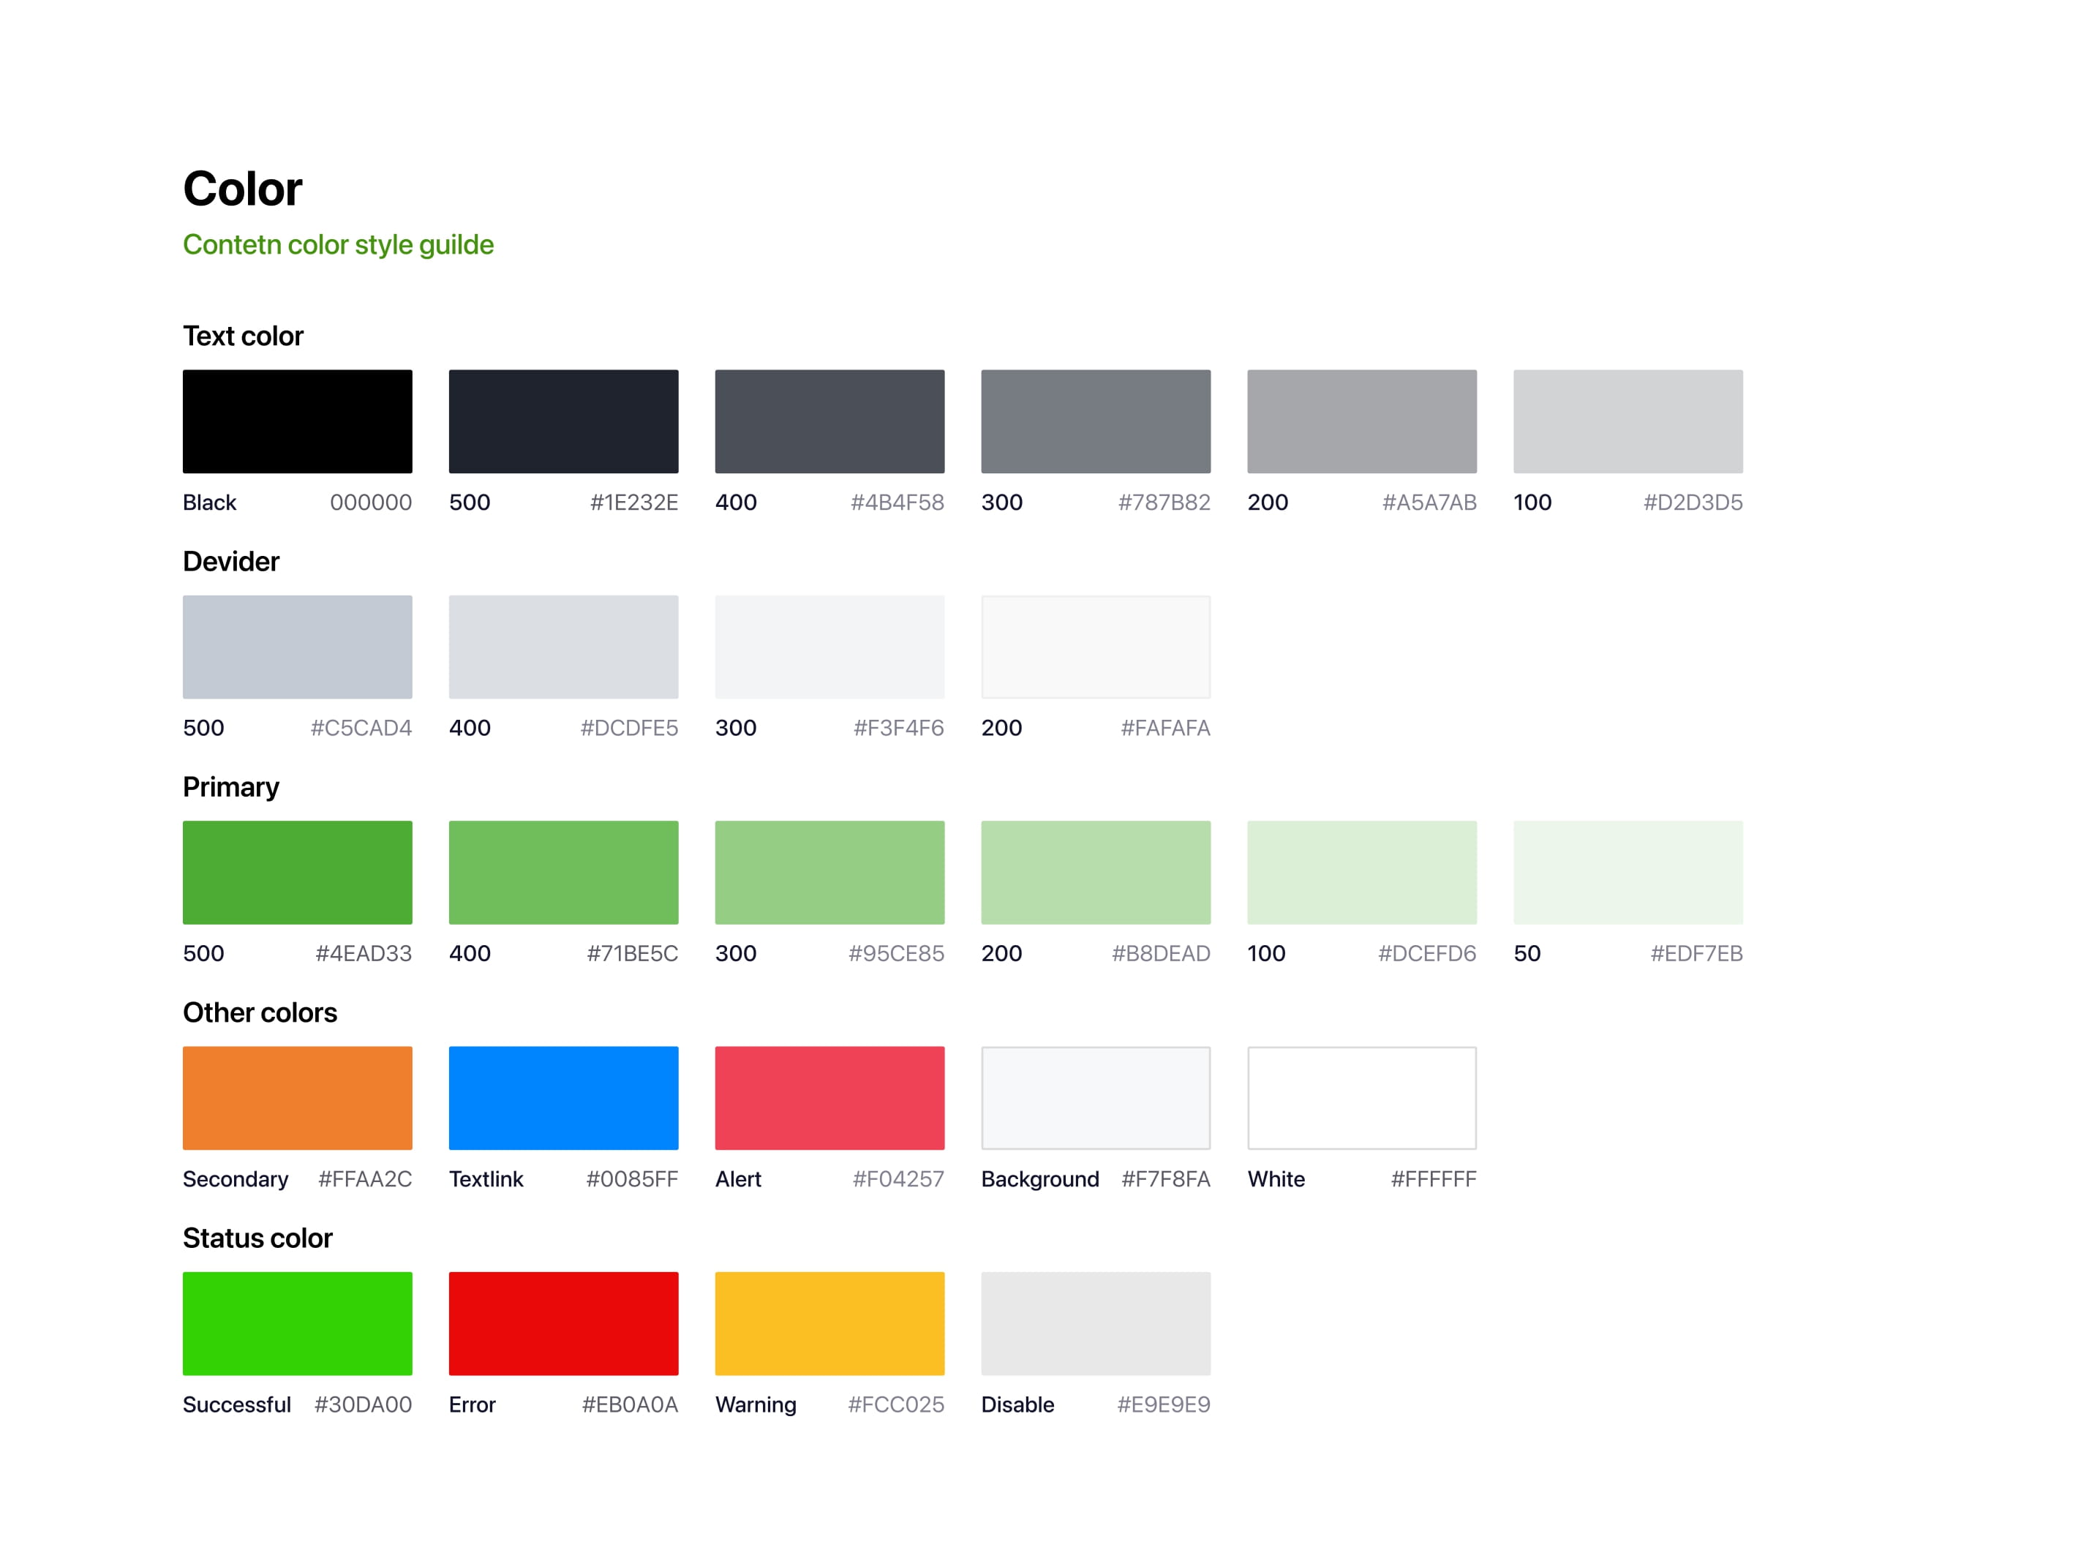The image size is (2081, 1561).
Task: Click the 'Secondary' color label
Action: [236, 1180]
